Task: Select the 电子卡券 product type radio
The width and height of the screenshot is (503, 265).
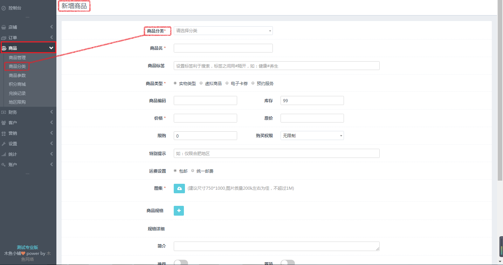Action: tap(227, 83)
